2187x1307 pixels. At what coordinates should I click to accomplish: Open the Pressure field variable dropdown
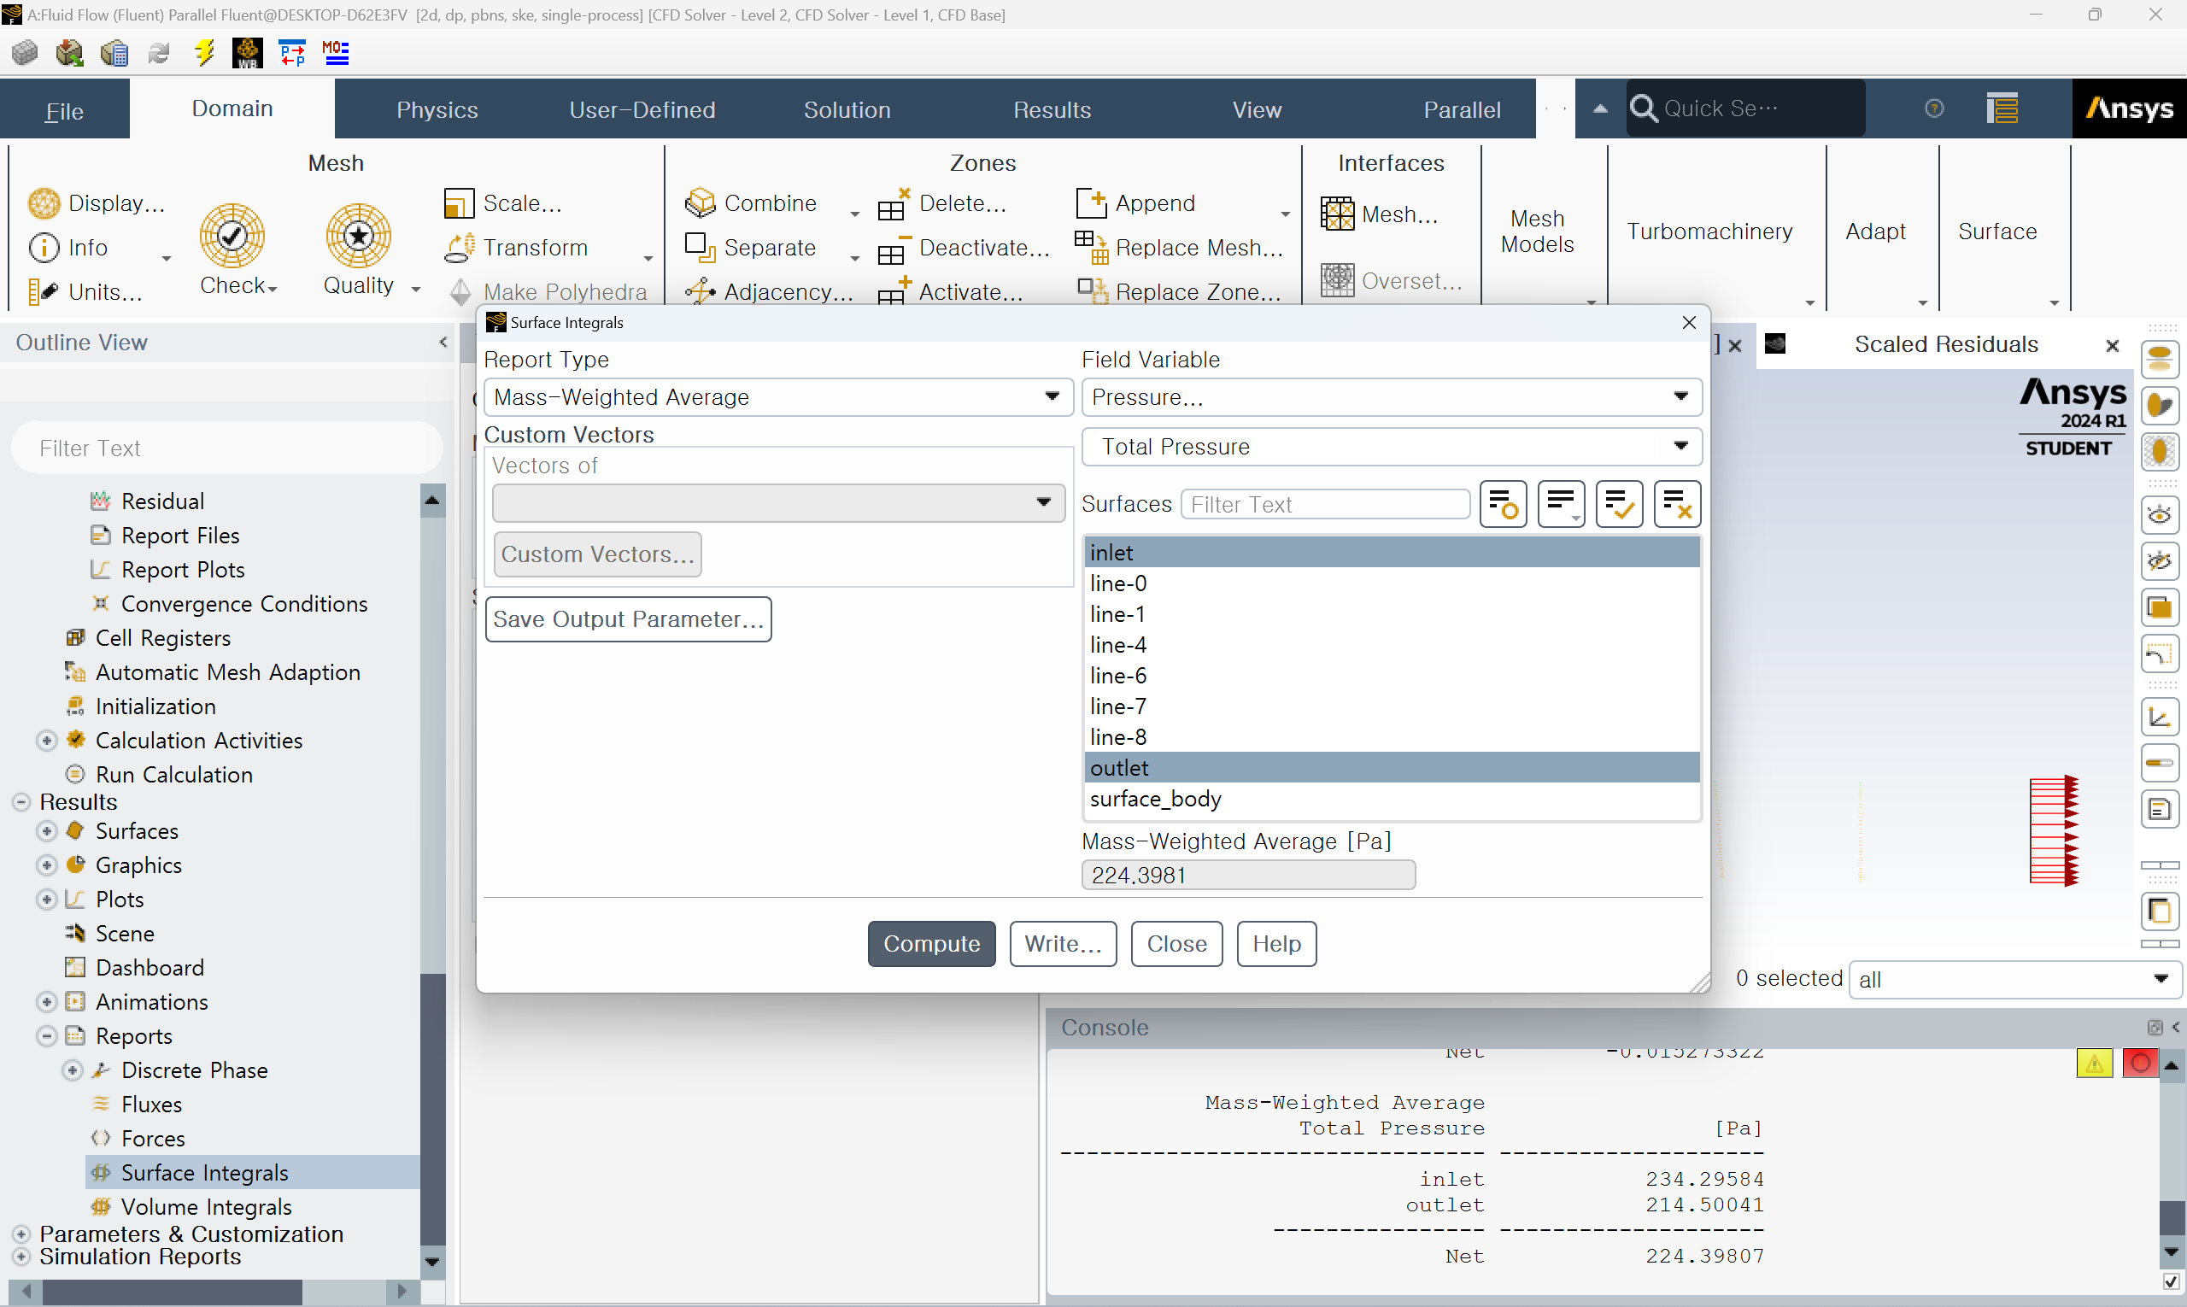[x=1391, y=397]
